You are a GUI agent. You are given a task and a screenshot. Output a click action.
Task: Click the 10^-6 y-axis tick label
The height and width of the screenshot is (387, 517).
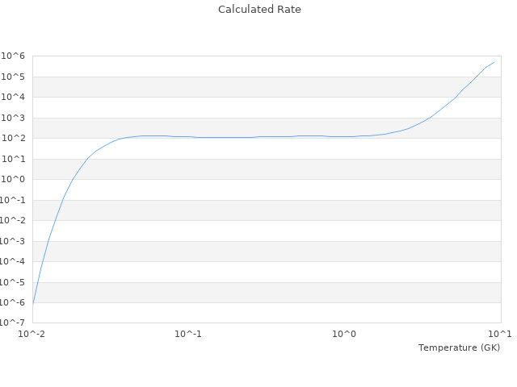click(13, 302)
